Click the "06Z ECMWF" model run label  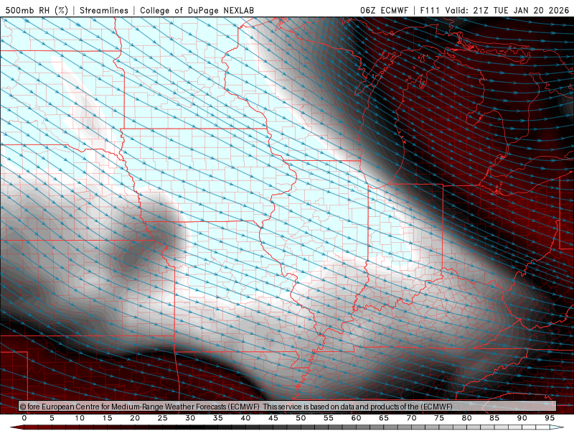coord(384,10)
